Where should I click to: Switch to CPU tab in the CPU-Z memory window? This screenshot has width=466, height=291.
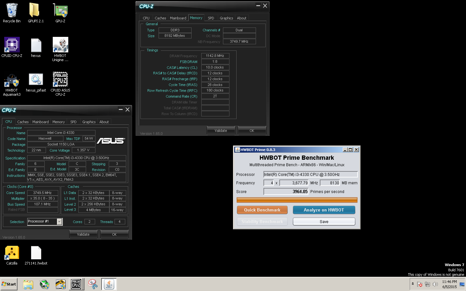pos(146,18)
